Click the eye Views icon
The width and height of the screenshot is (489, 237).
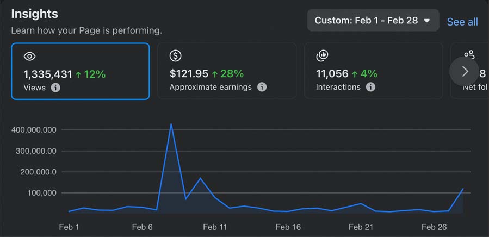click(x=29, y=56)
